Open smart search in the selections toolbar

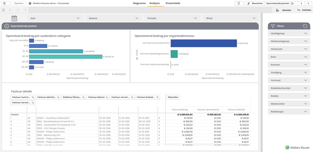[3, 10]
